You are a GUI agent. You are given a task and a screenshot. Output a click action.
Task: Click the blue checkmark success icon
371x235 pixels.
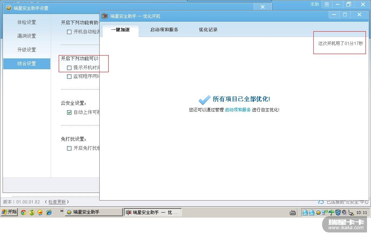click(x=204, y=100)
